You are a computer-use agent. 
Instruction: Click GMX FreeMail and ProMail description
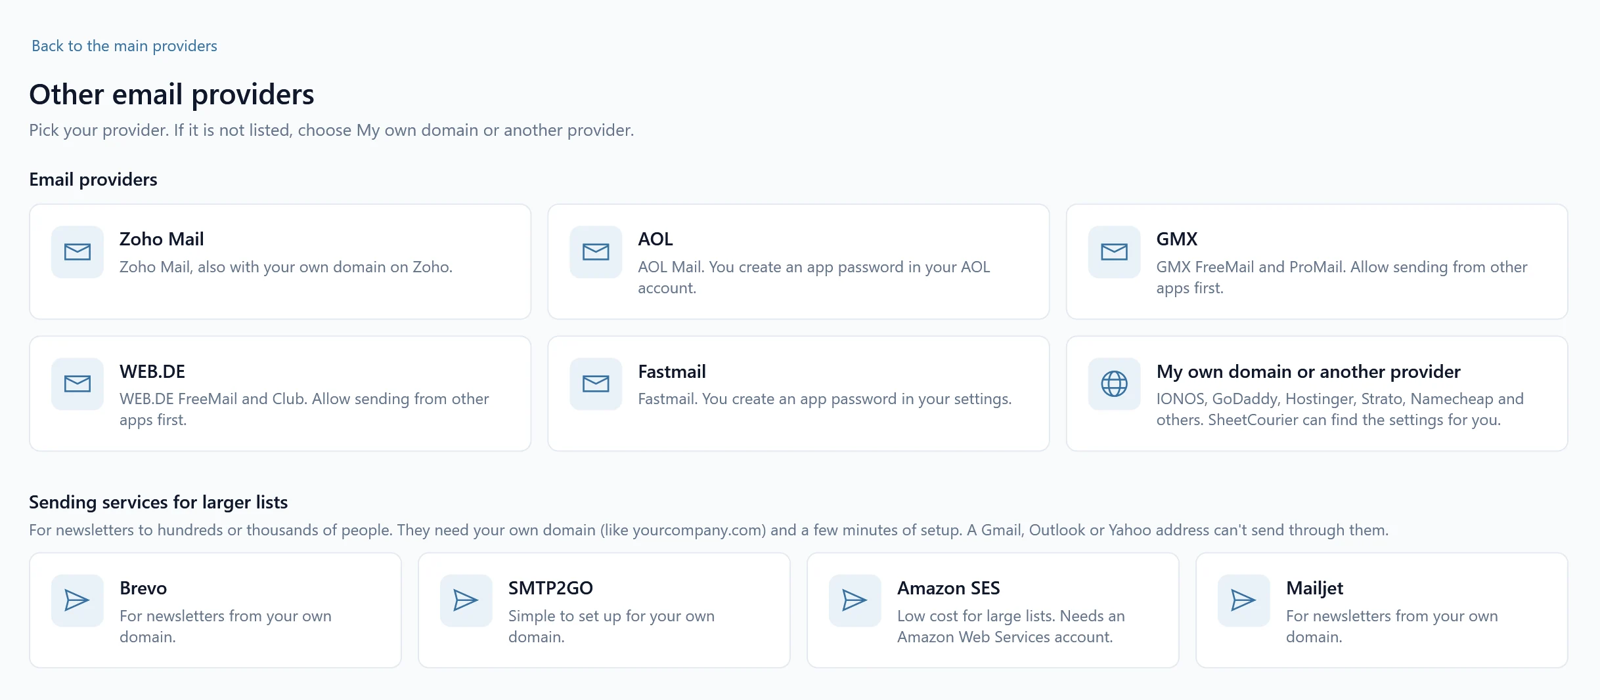click(1342, 278)
